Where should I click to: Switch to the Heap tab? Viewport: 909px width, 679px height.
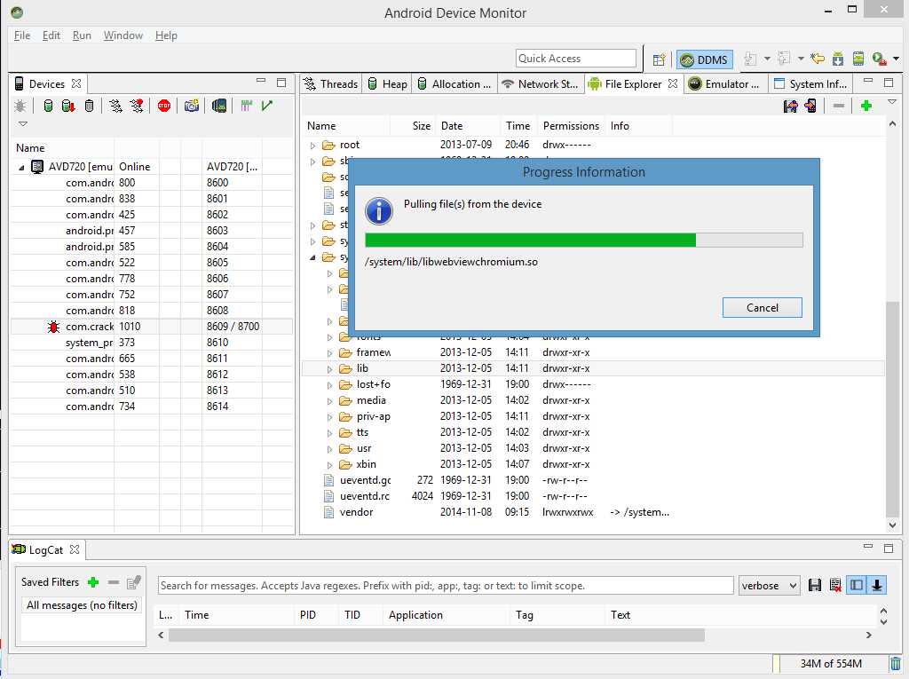[x=388, y=84]
